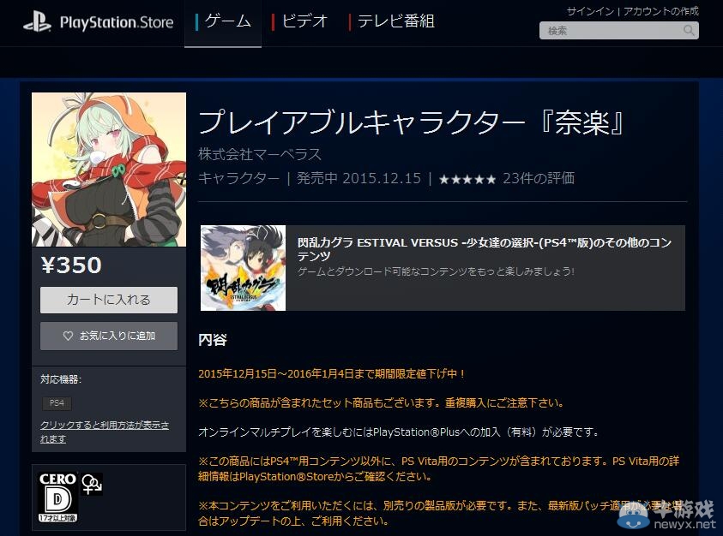Select the PS4 platform badge
The width and height of the screenshot is (723, 536).
(x=57, y=402)
